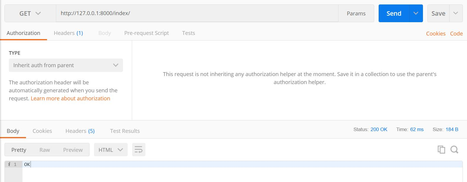Open the Save button dropdown arrow
467x182 pixels.
coord(456,13)
